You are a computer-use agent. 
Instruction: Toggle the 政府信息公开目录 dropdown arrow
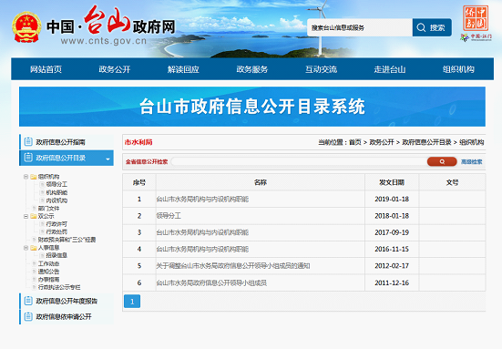pyautogui.click(x=108, y=159)
